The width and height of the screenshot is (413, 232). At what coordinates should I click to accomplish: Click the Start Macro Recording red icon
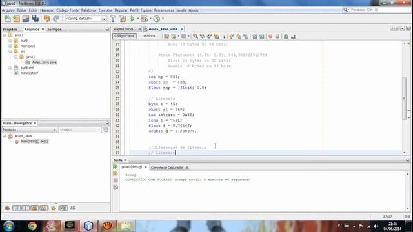(270, 36)
